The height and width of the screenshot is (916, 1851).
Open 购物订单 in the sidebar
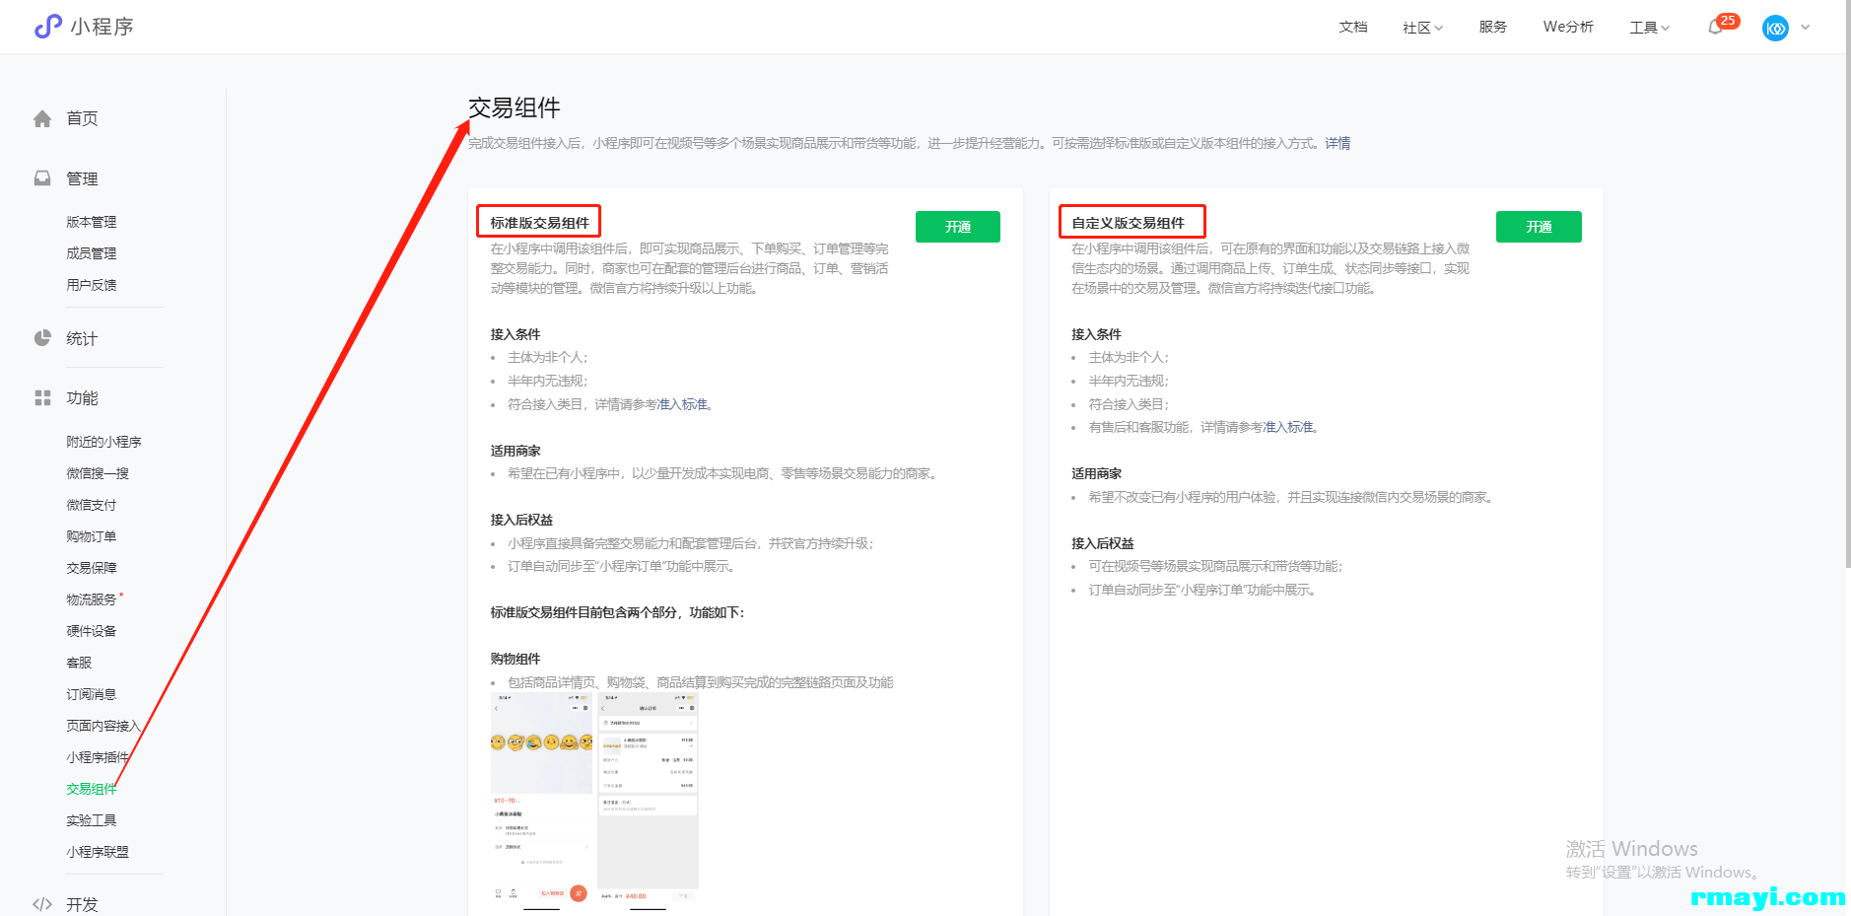tap(92, 536)
